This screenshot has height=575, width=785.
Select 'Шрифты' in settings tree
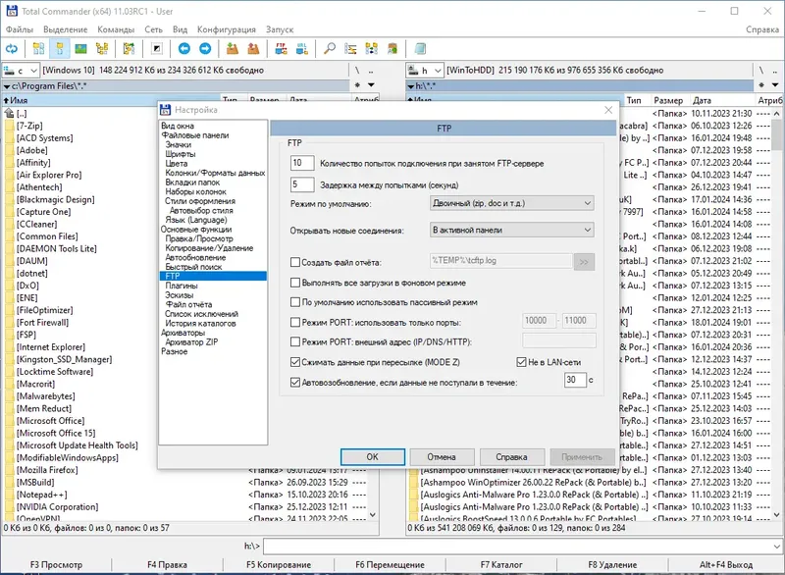[181, 154]
